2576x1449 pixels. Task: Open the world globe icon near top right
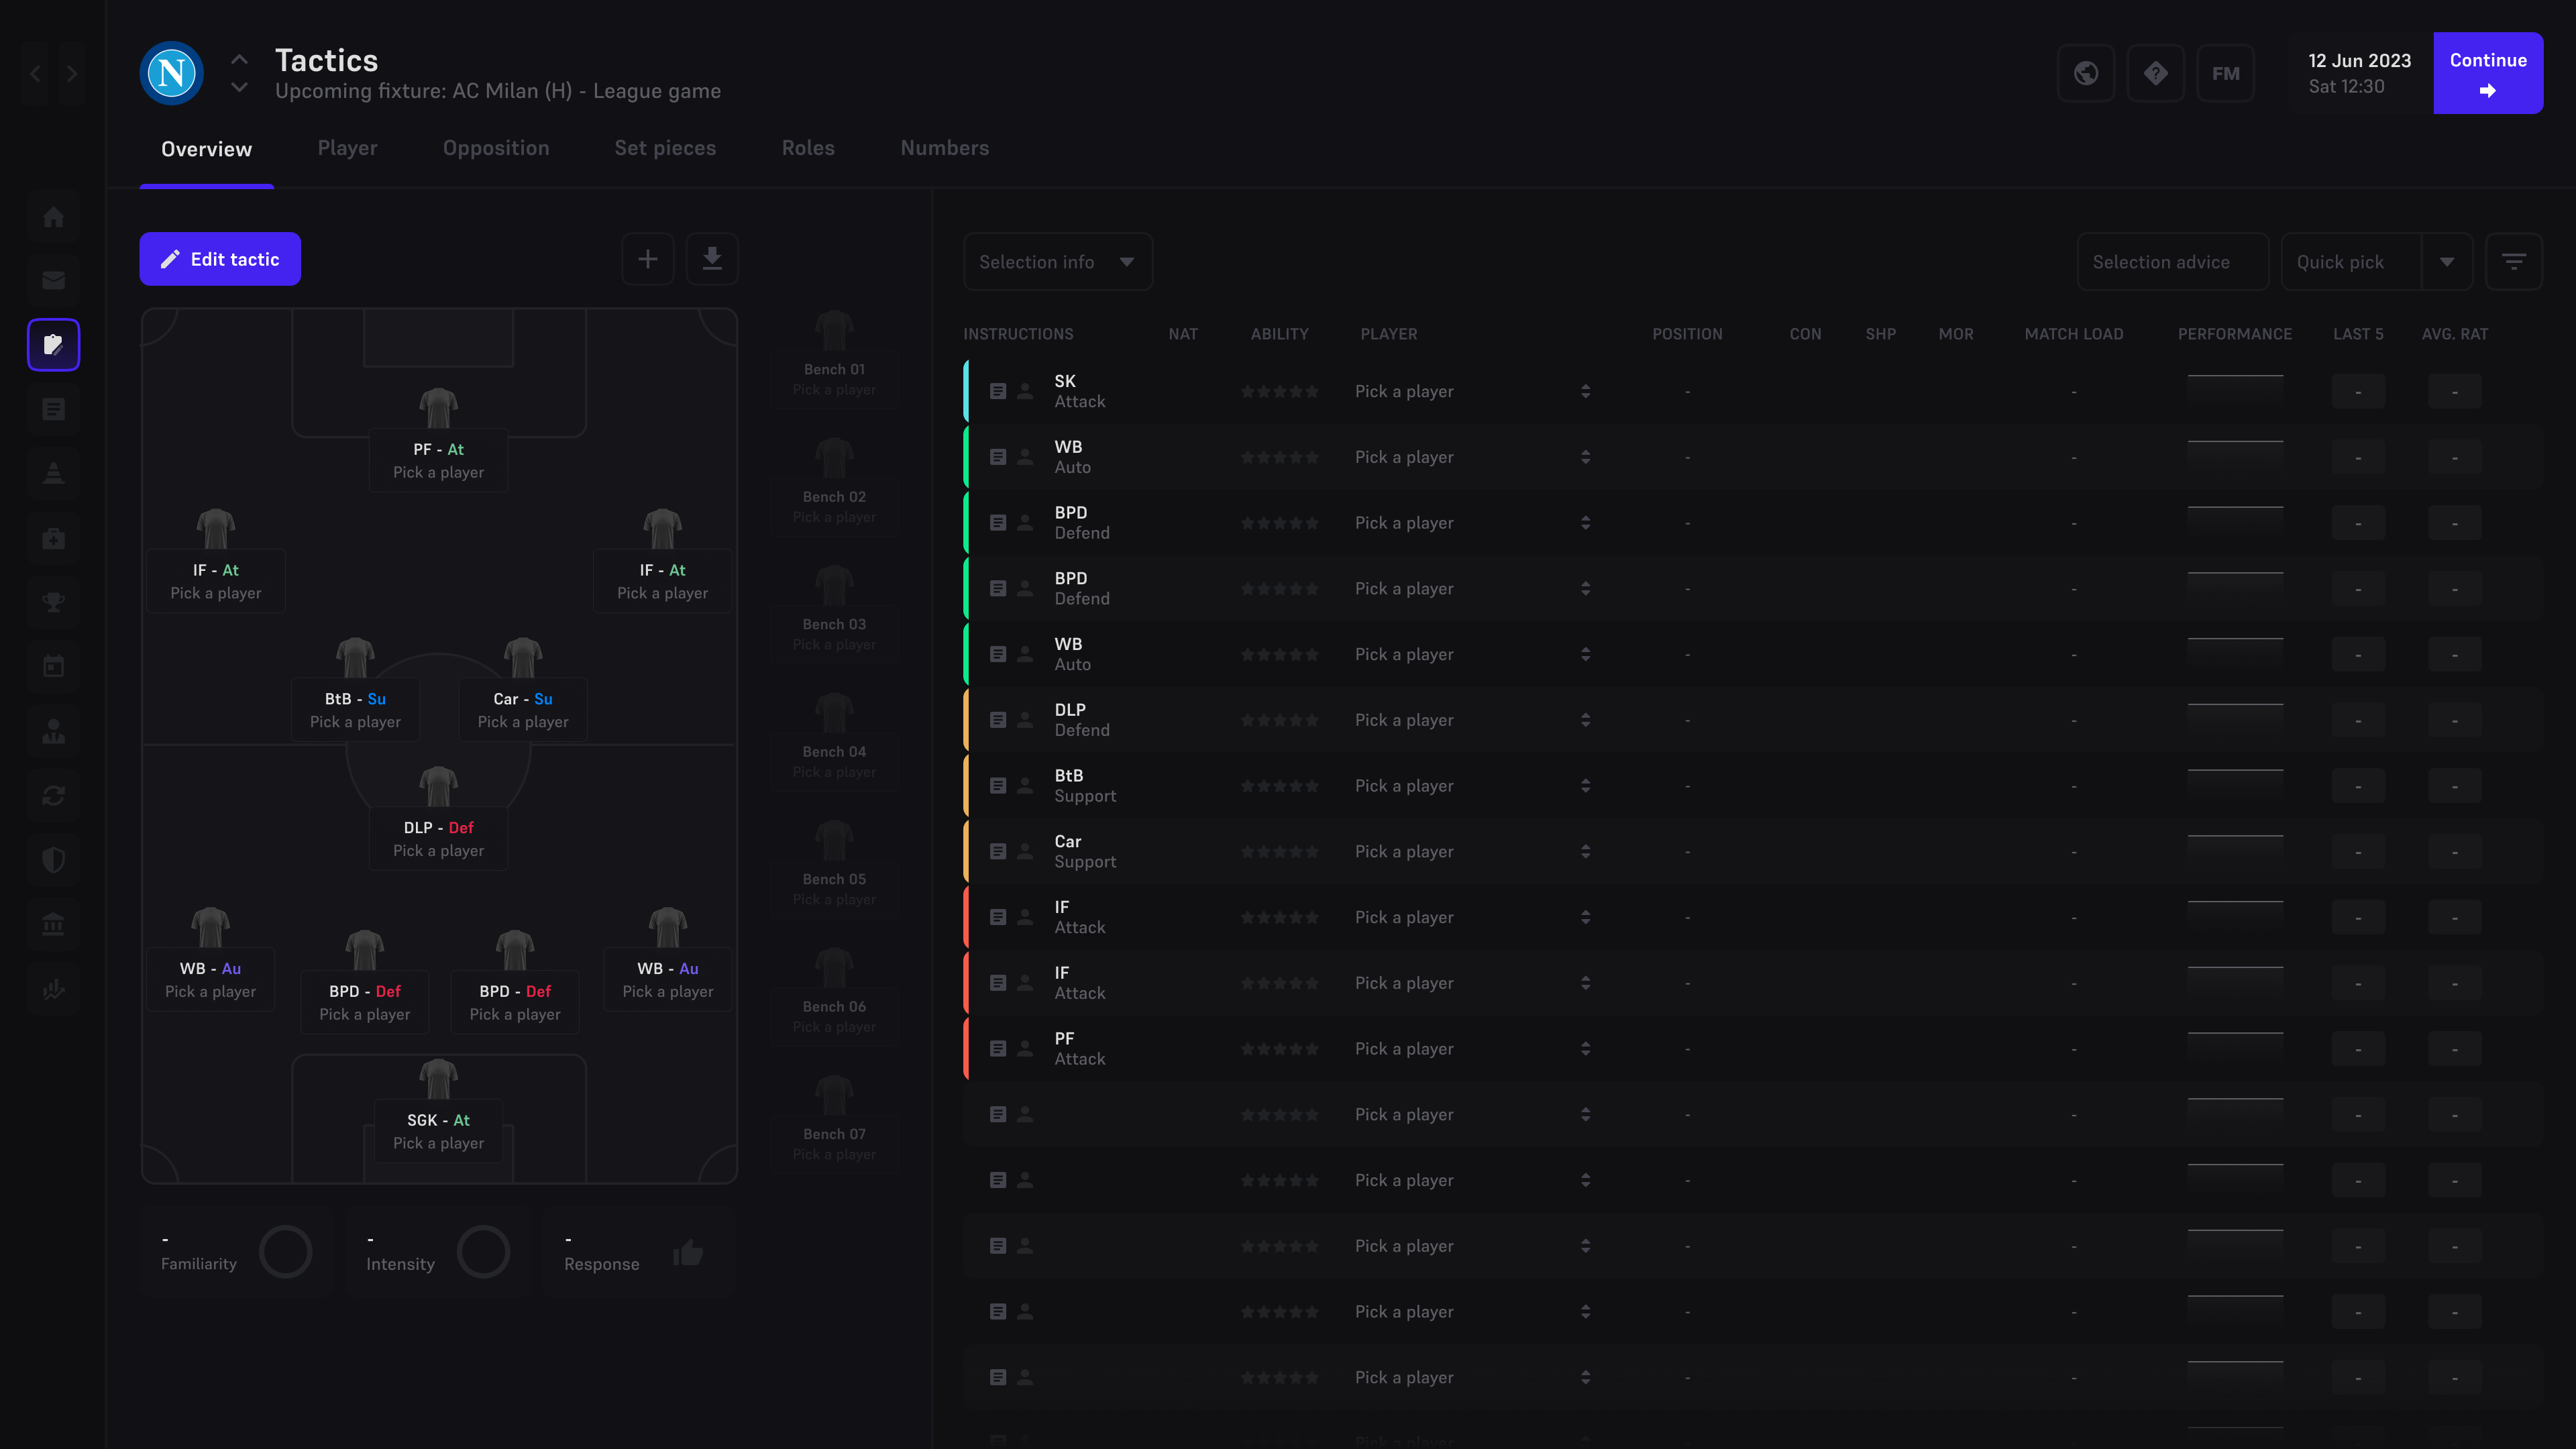[2086, 73]
